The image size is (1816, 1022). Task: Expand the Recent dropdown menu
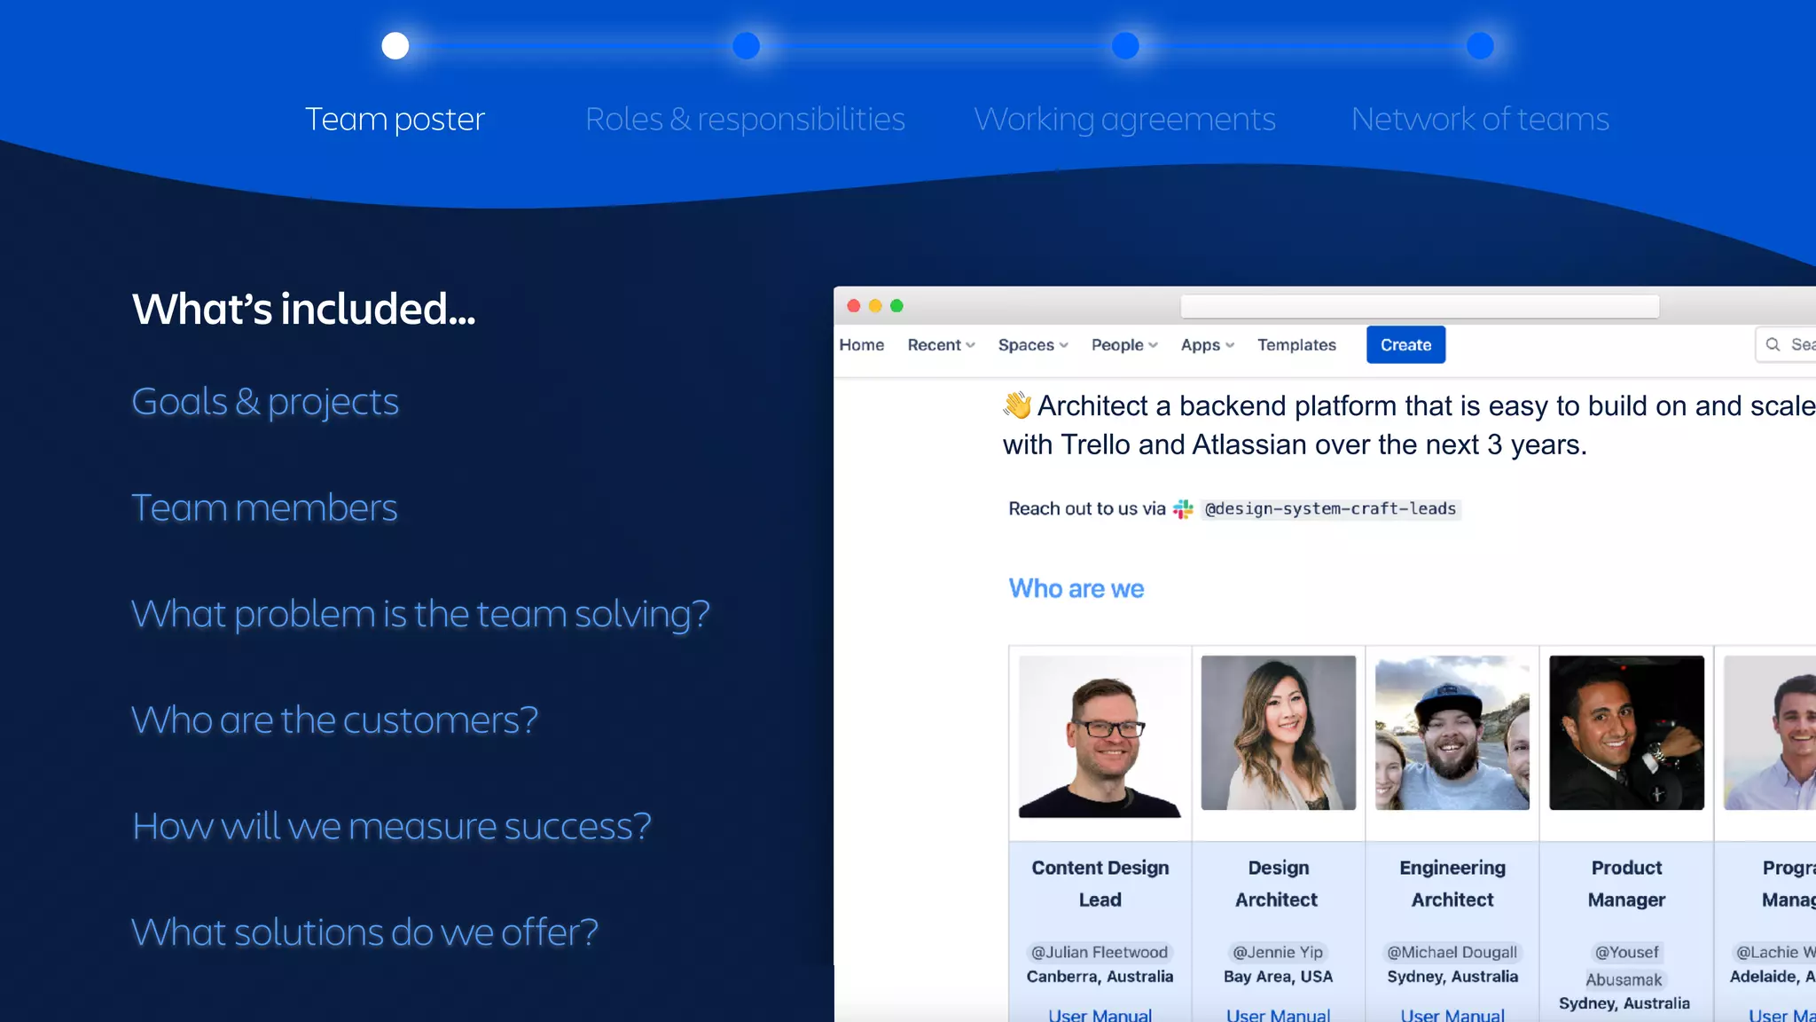coord(941,345)
